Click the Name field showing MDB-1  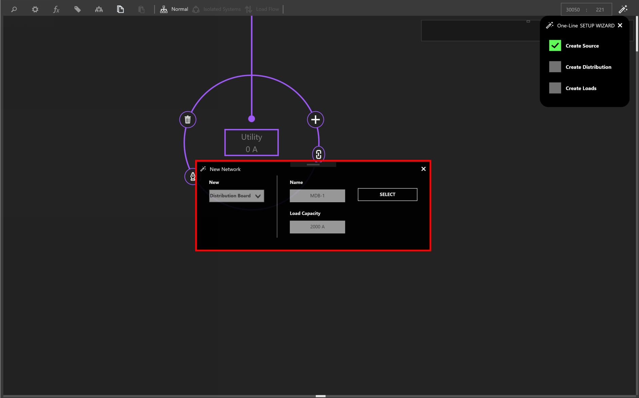(317, 196)
